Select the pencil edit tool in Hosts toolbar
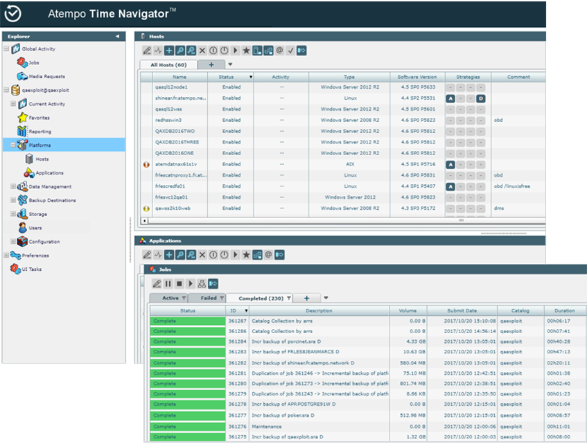 (147, 50)
